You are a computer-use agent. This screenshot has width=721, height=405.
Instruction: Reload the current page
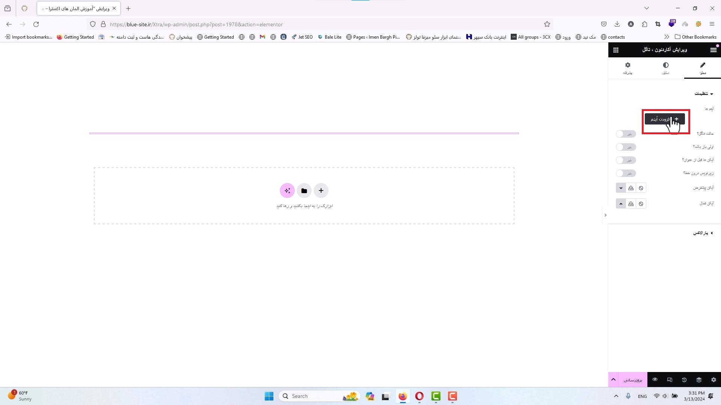tap(36, 24)
